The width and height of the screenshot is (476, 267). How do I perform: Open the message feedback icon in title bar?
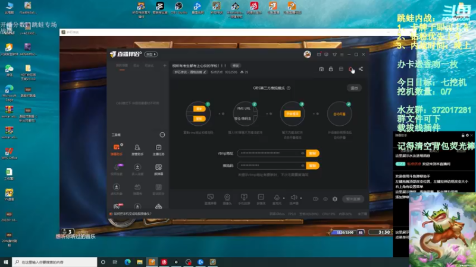click(326, 55)
